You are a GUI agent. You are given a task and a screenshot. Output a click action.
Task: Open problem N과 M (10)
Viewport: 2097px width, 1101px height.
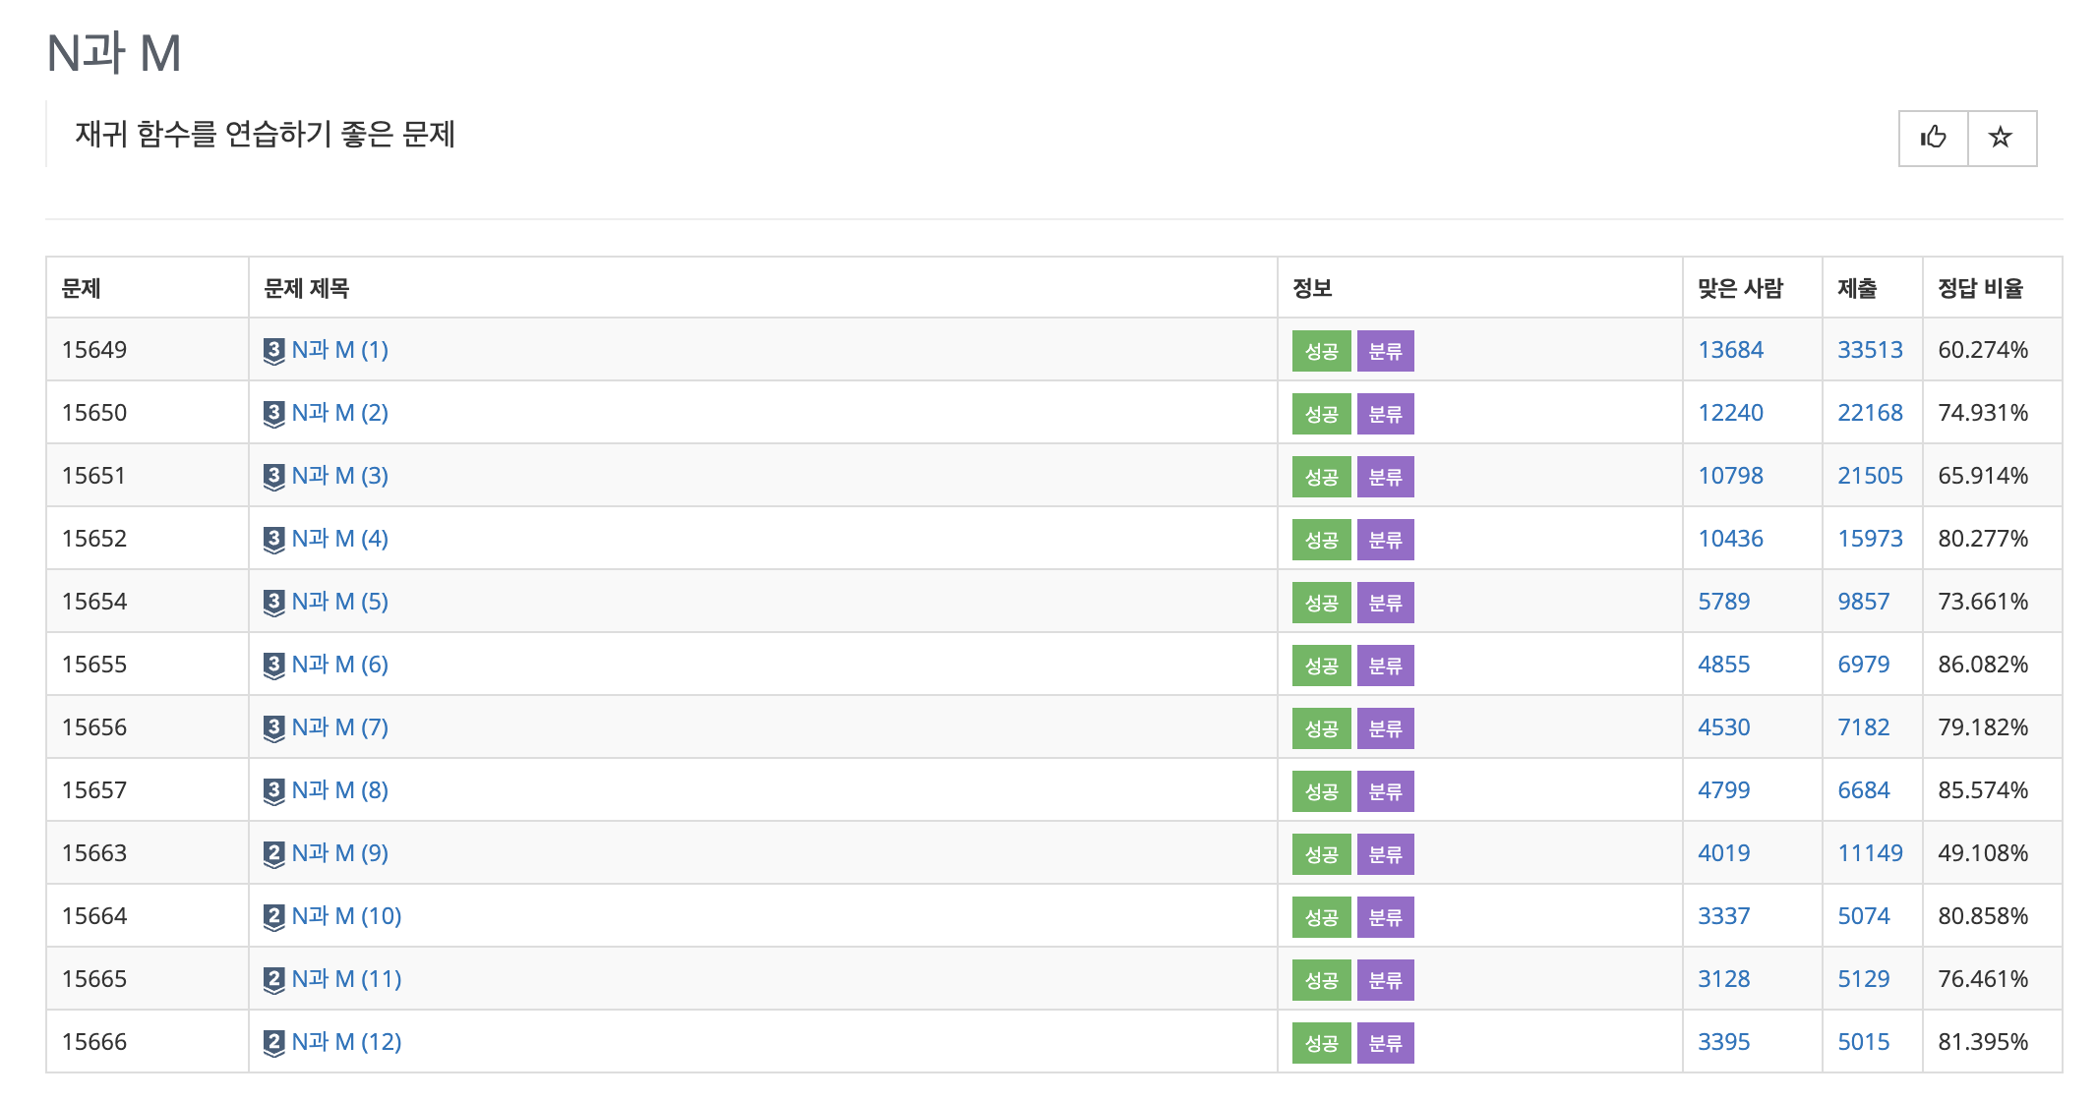click(x=346, y=916)
